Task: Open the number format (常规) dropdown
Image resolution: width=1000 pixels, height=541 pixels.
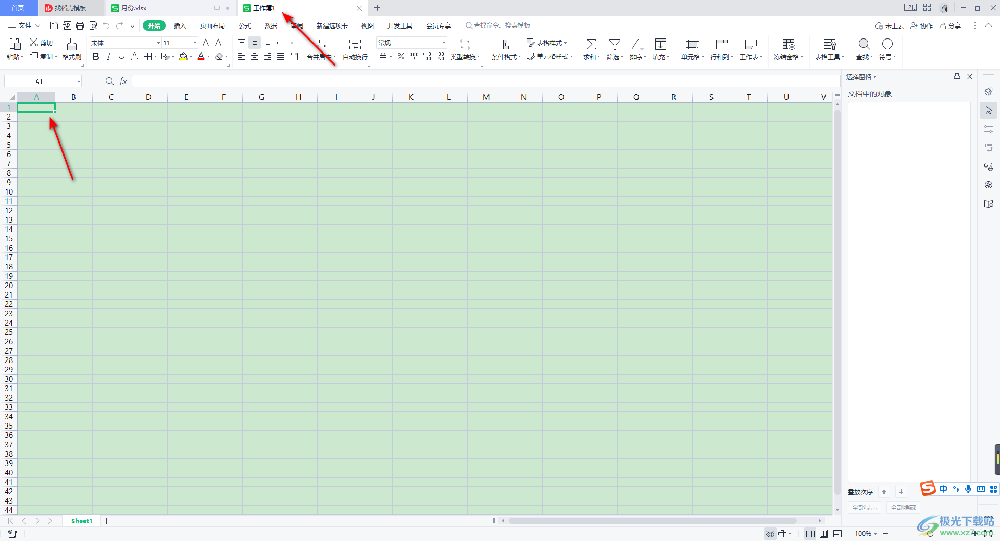Action: pos(444,43)
